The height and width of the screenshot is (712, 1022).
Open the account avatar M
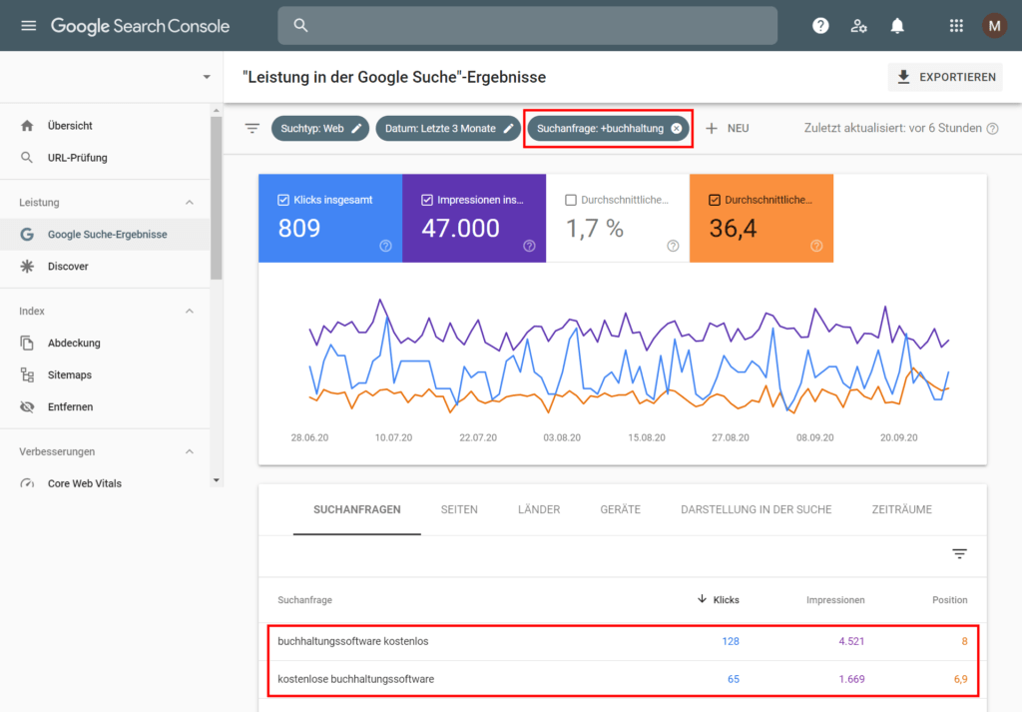point(994,25)
